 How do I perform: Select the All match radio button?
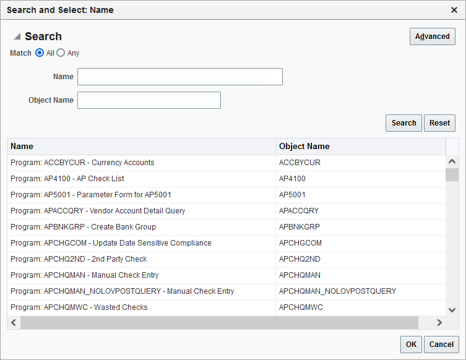(40, 53)
